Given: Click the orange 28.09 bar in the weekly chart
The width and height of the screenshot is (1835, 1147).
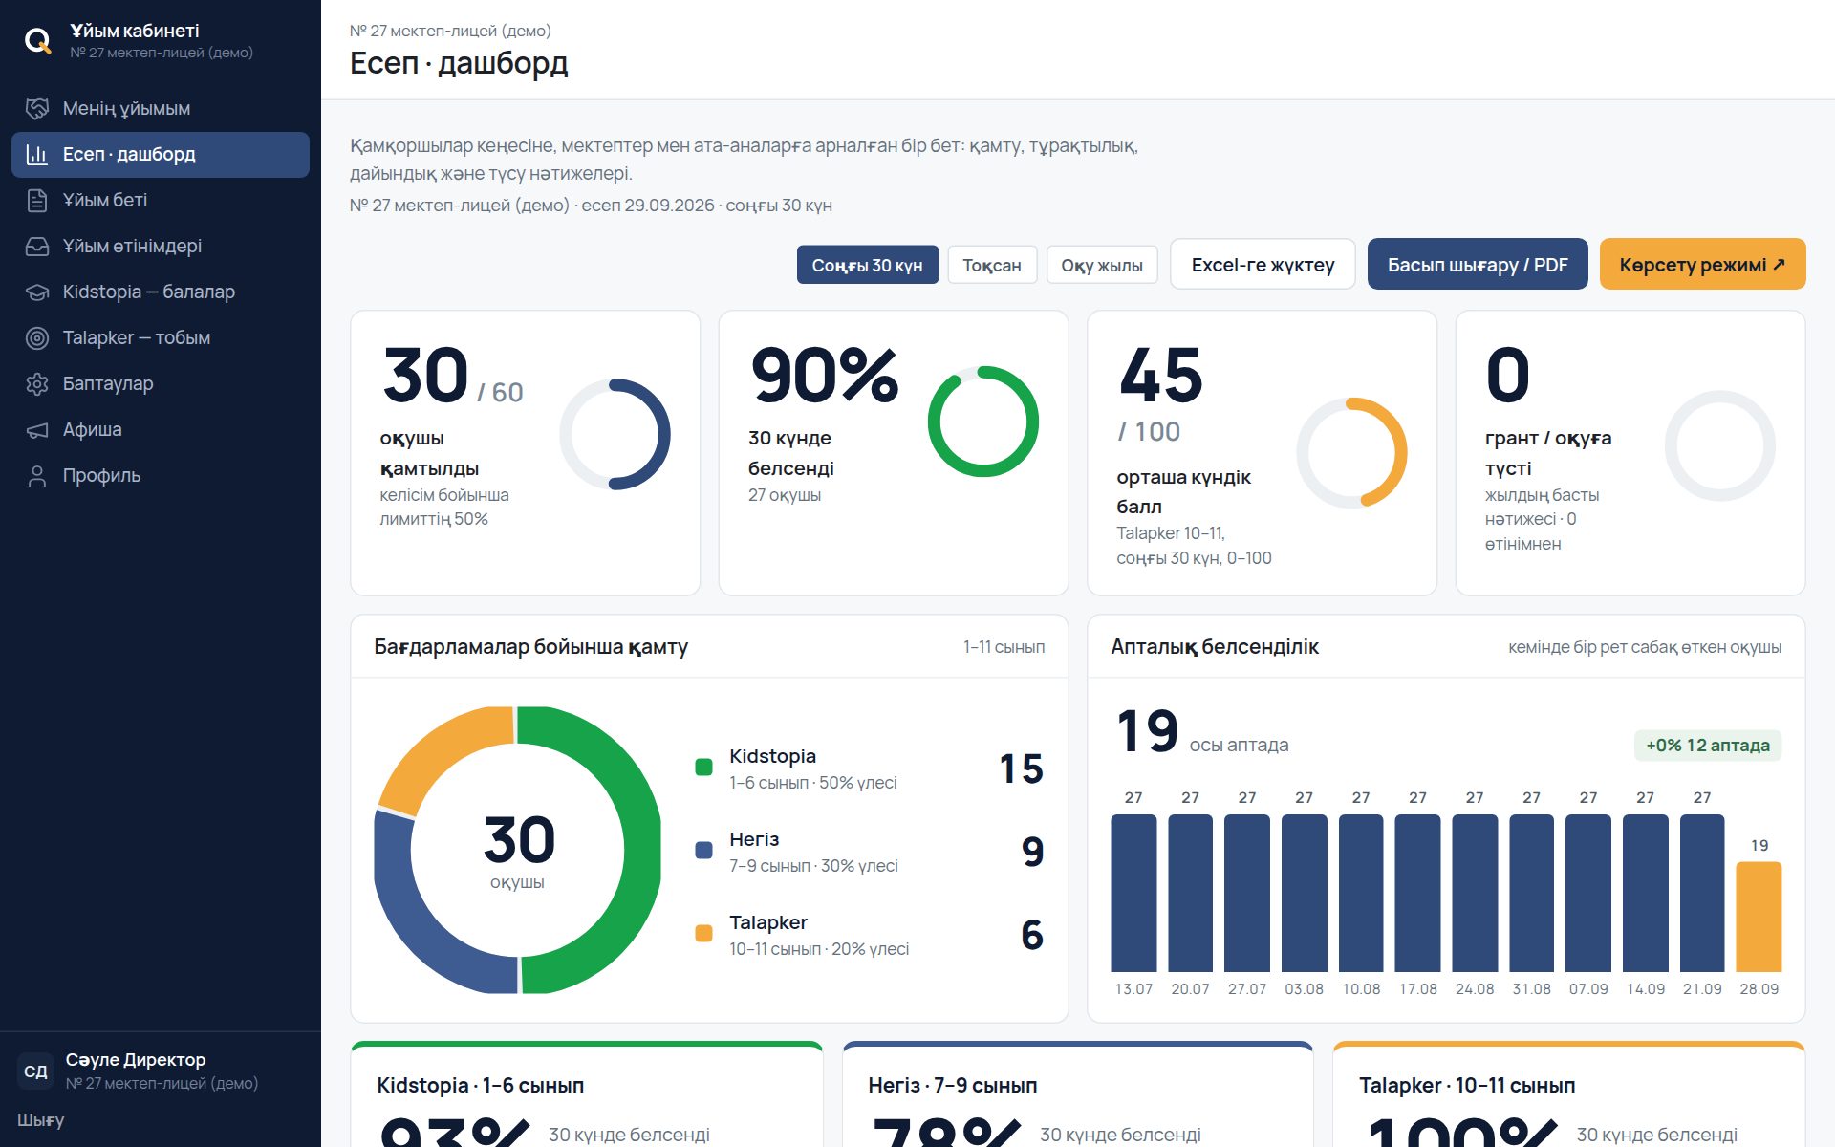Looking at the screenshot, I should [1759, 917].
